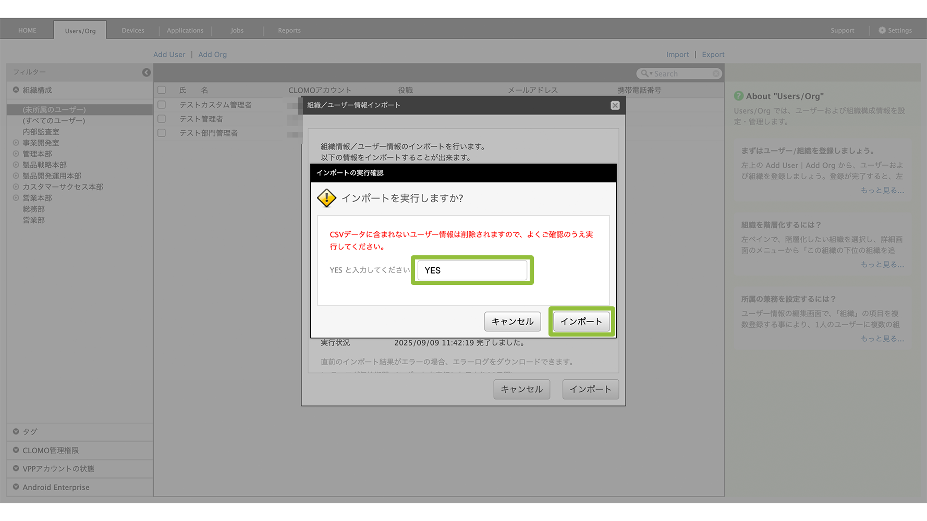Open the Reports tab

[289, 30]
